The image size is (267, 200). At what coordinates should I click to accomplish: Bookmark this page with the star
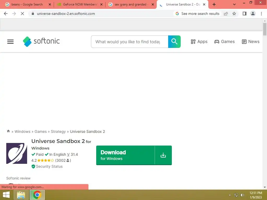click(234, 14)
